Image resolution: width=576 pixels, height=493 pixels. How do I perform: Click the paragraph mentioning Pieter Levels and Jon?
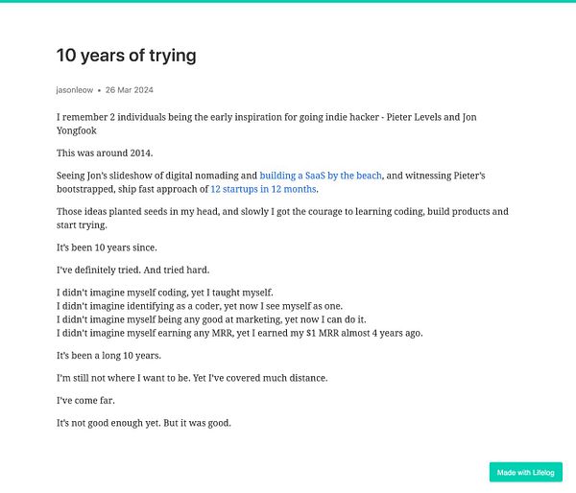pos(267,124)
